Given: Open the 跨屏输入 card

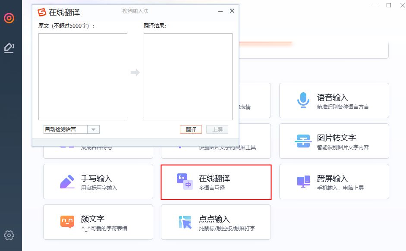Looking at the screenshot, I should click(x=334, y=182).
